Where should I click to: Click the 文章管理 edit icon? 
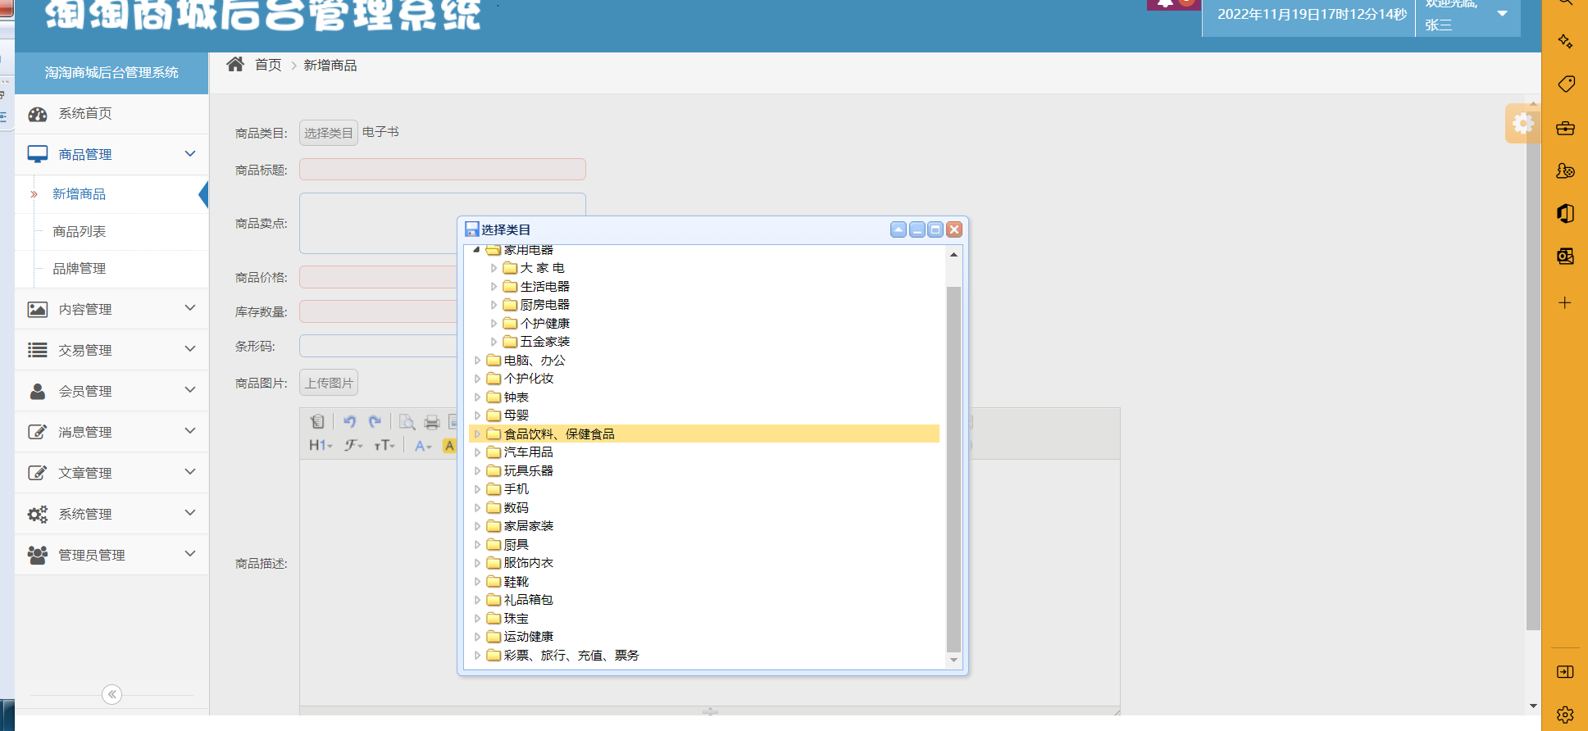click(38, 473)
